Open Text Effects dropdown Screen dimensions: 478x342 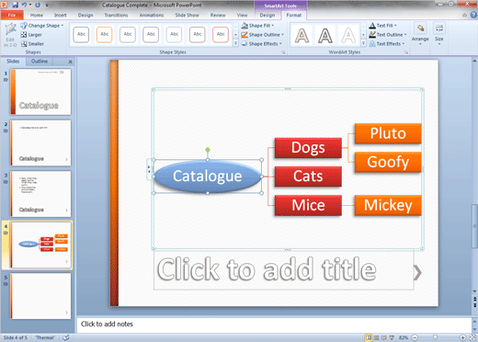point(387,44)
